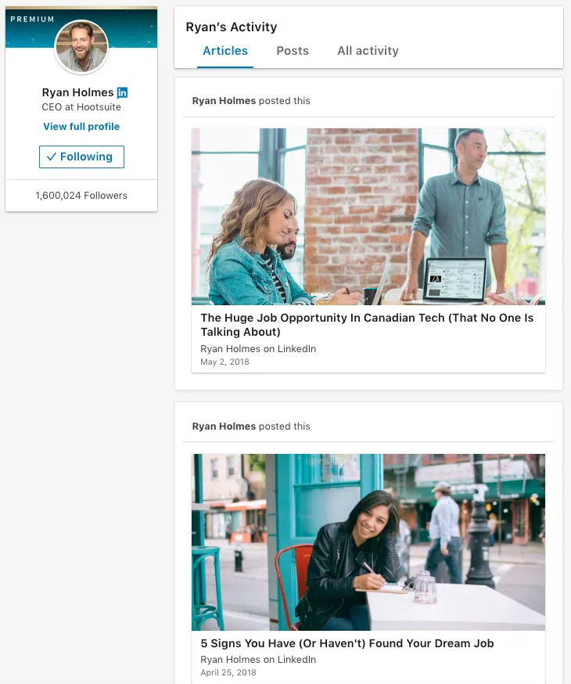Image resolution: width=571 pixels, height=684 pixels.
Task: Click the checkmark icon in Following button
Action: [x=52, y=157]
